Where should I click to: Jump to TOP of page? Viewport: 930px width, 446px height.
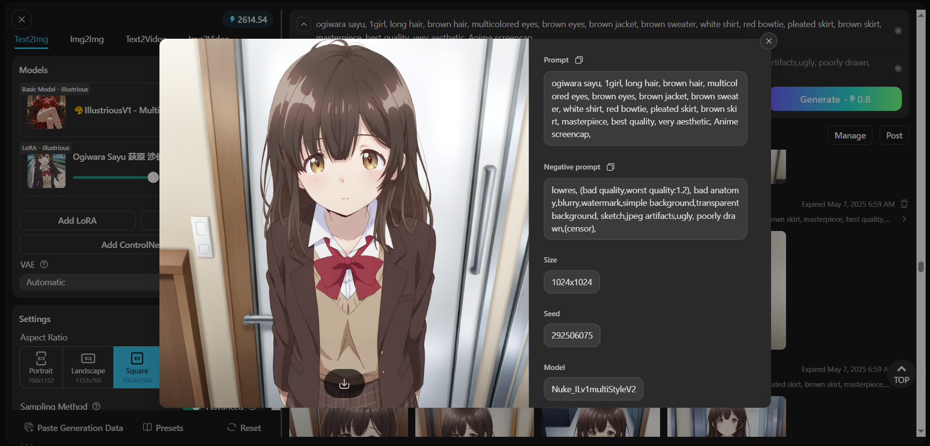901,374
